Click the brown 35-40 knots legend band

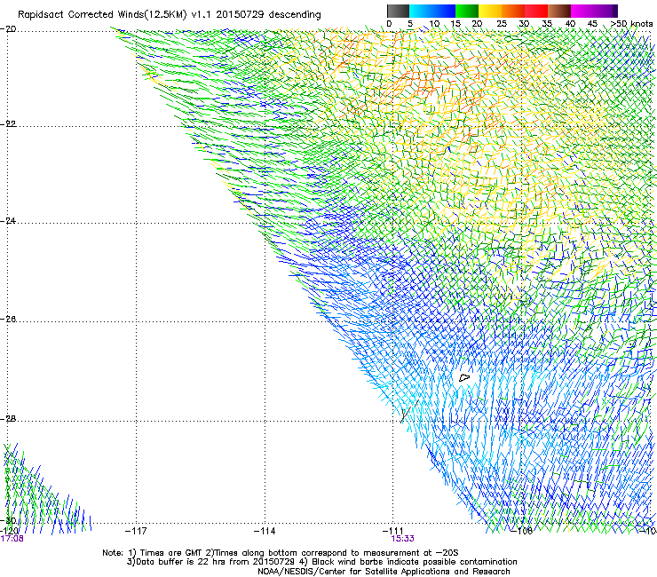(x=559, y=11)
